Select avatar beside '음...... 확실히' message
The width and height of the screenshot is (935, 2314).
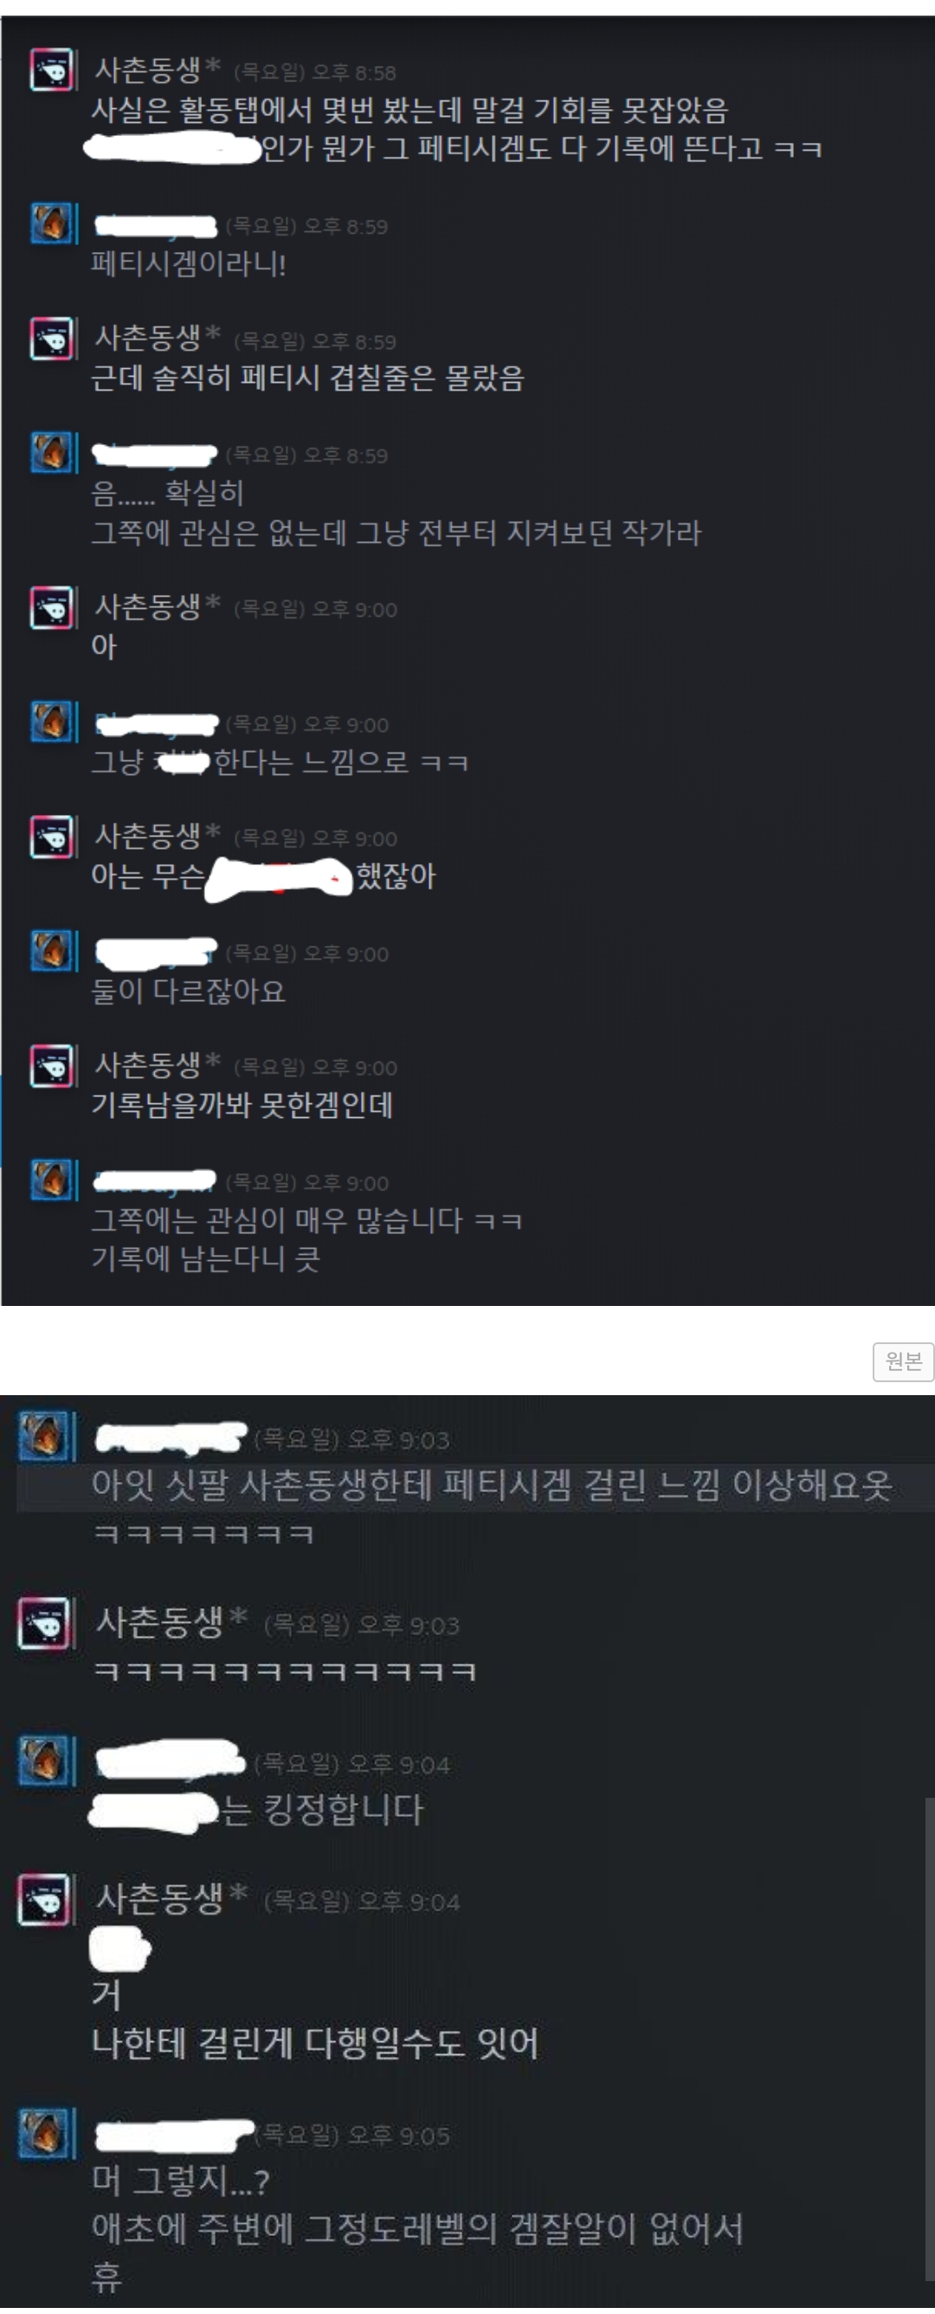tap(52, 452)
